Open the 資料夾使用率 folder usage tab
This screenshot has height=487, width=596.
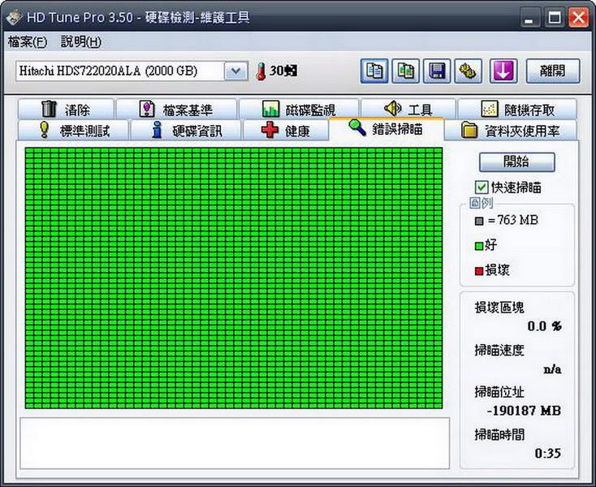click(518, 131)
